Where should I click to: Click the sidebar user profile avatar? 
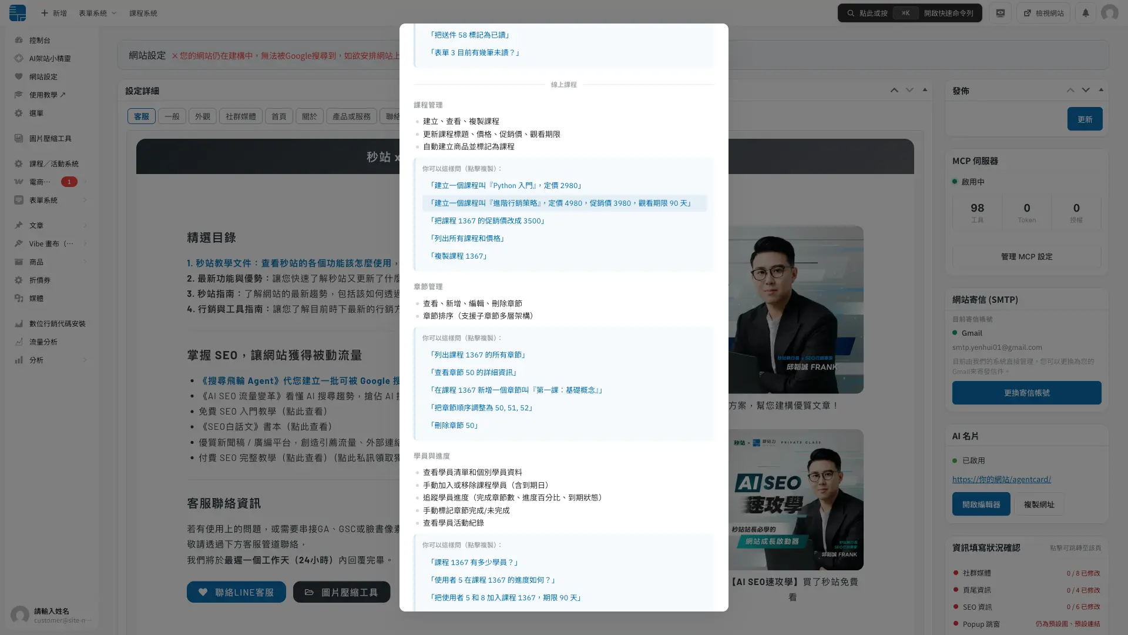[x=19, y=615]
